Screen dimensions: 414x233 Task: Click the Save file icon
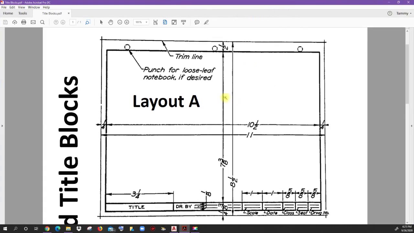pyautogui.click(x=5, y=22)
